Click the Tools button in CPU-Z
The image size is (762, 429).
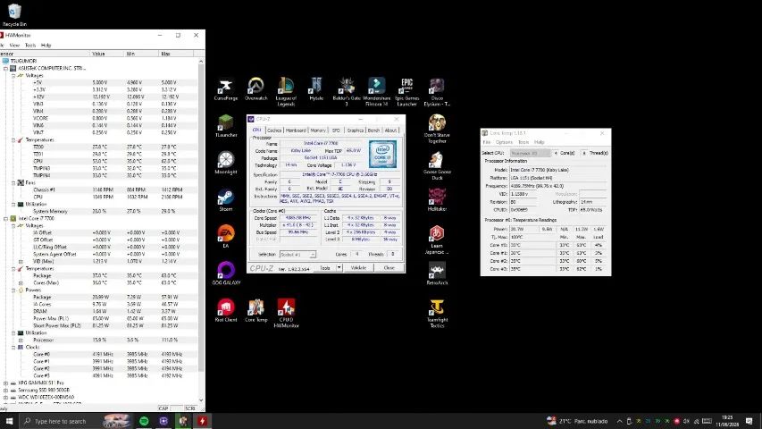[x=324, y=268]
